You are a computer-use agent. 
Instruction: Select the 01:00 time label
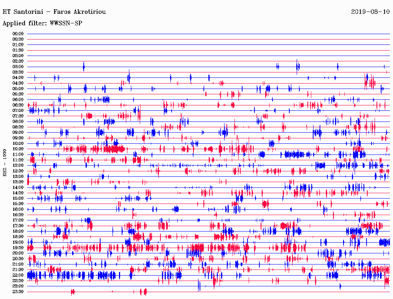point(18,45)
